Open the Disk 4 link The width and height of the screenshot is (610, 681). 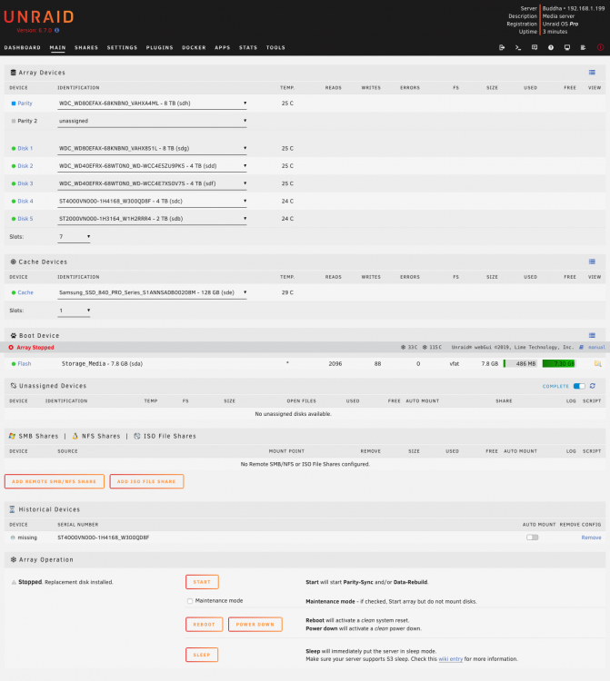(x=25, y=201)
